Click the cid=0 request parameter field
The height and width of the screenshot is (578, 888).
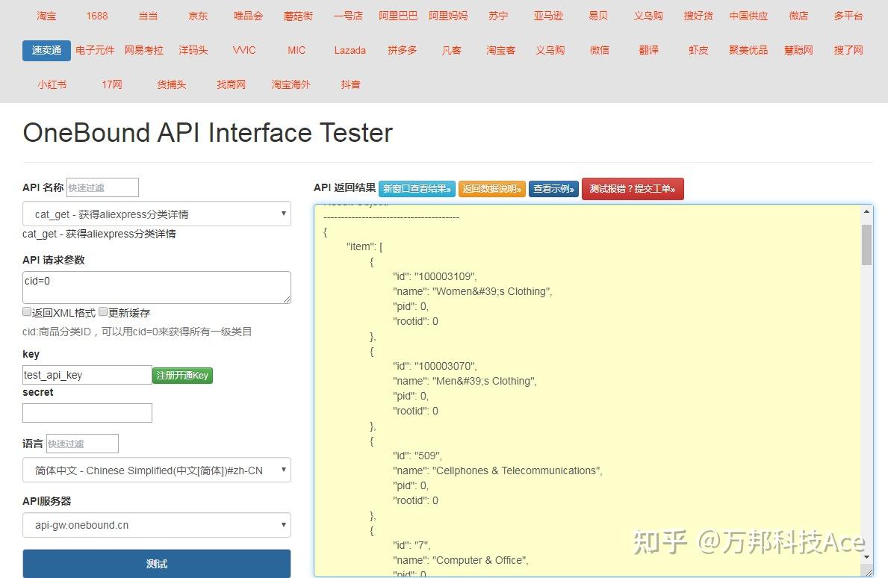(x=156, y=287)
